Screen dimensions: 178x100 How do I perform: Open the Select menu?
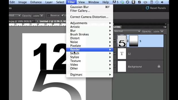tap(60, 2)
